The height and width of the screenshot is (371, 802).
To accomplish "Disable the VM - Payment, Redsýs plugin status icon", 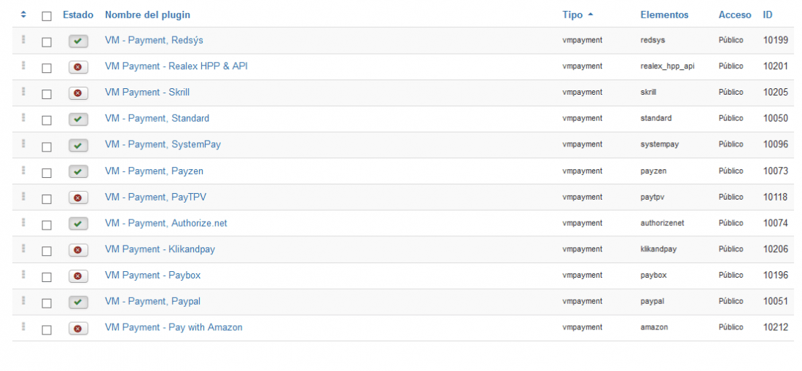I will pos(78,42).
